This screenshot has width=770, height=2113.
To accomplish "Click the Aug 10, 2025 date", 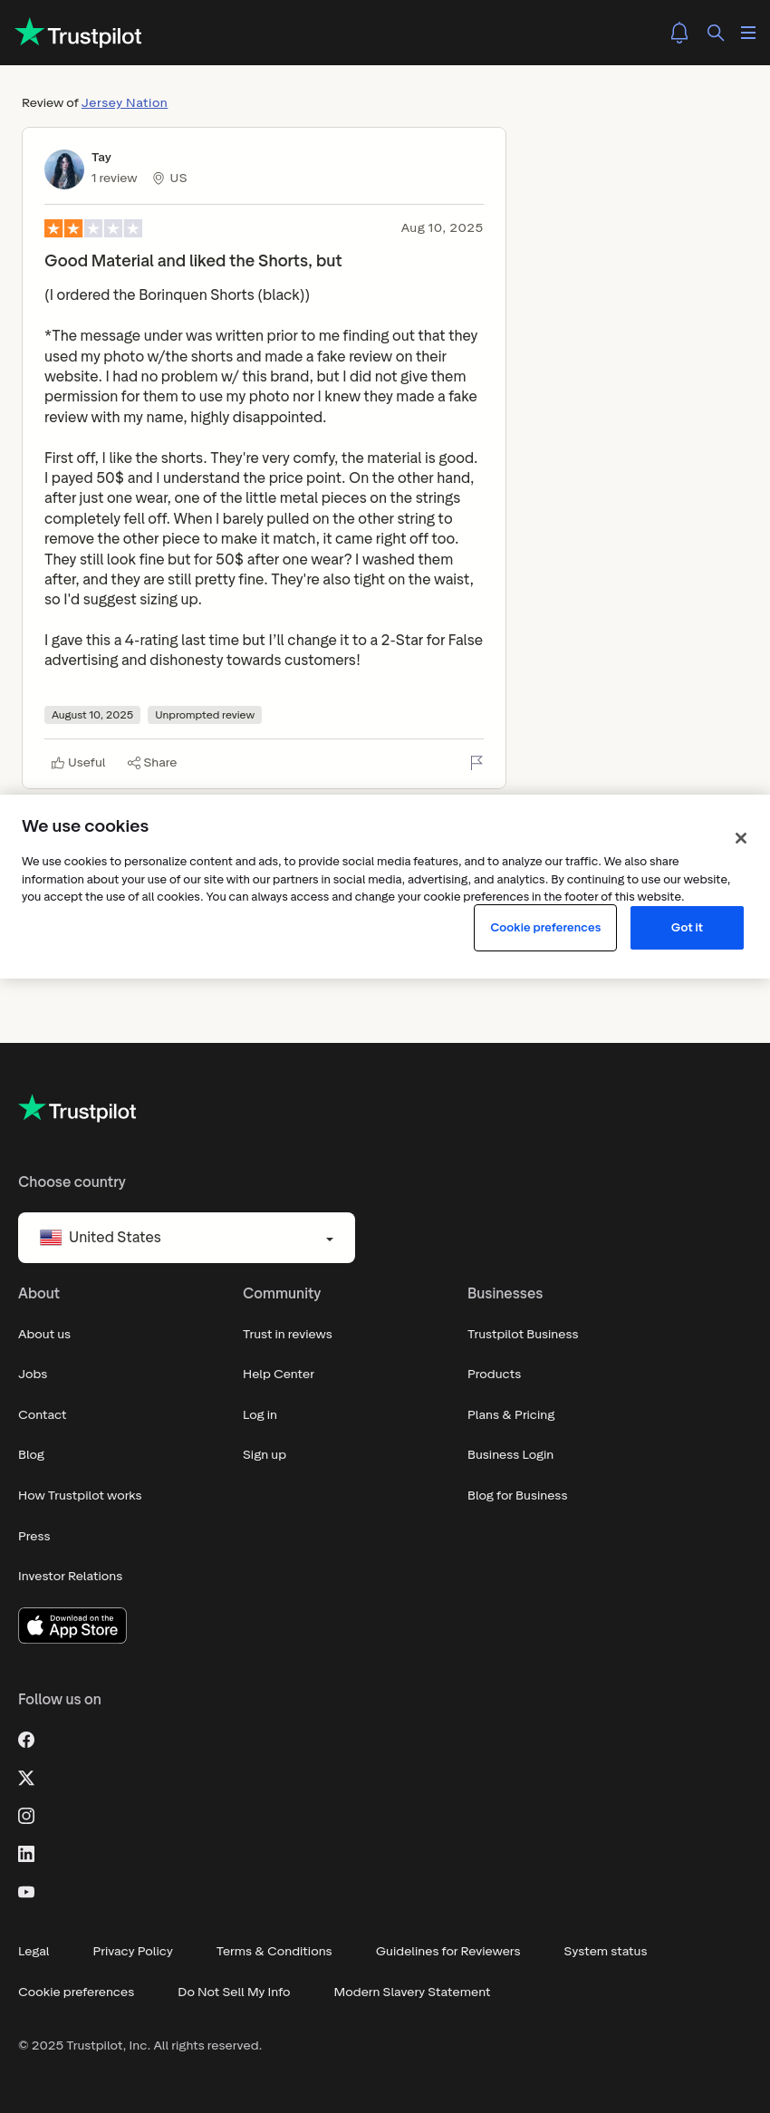I will (442, 228).
